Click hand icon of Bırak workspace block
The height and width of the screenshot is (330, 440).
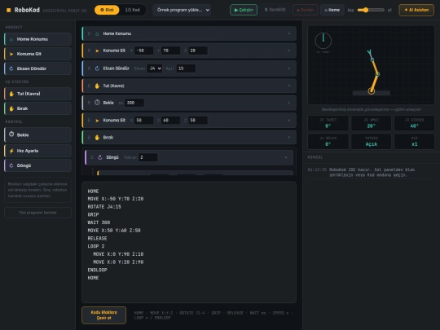[97, 138]
